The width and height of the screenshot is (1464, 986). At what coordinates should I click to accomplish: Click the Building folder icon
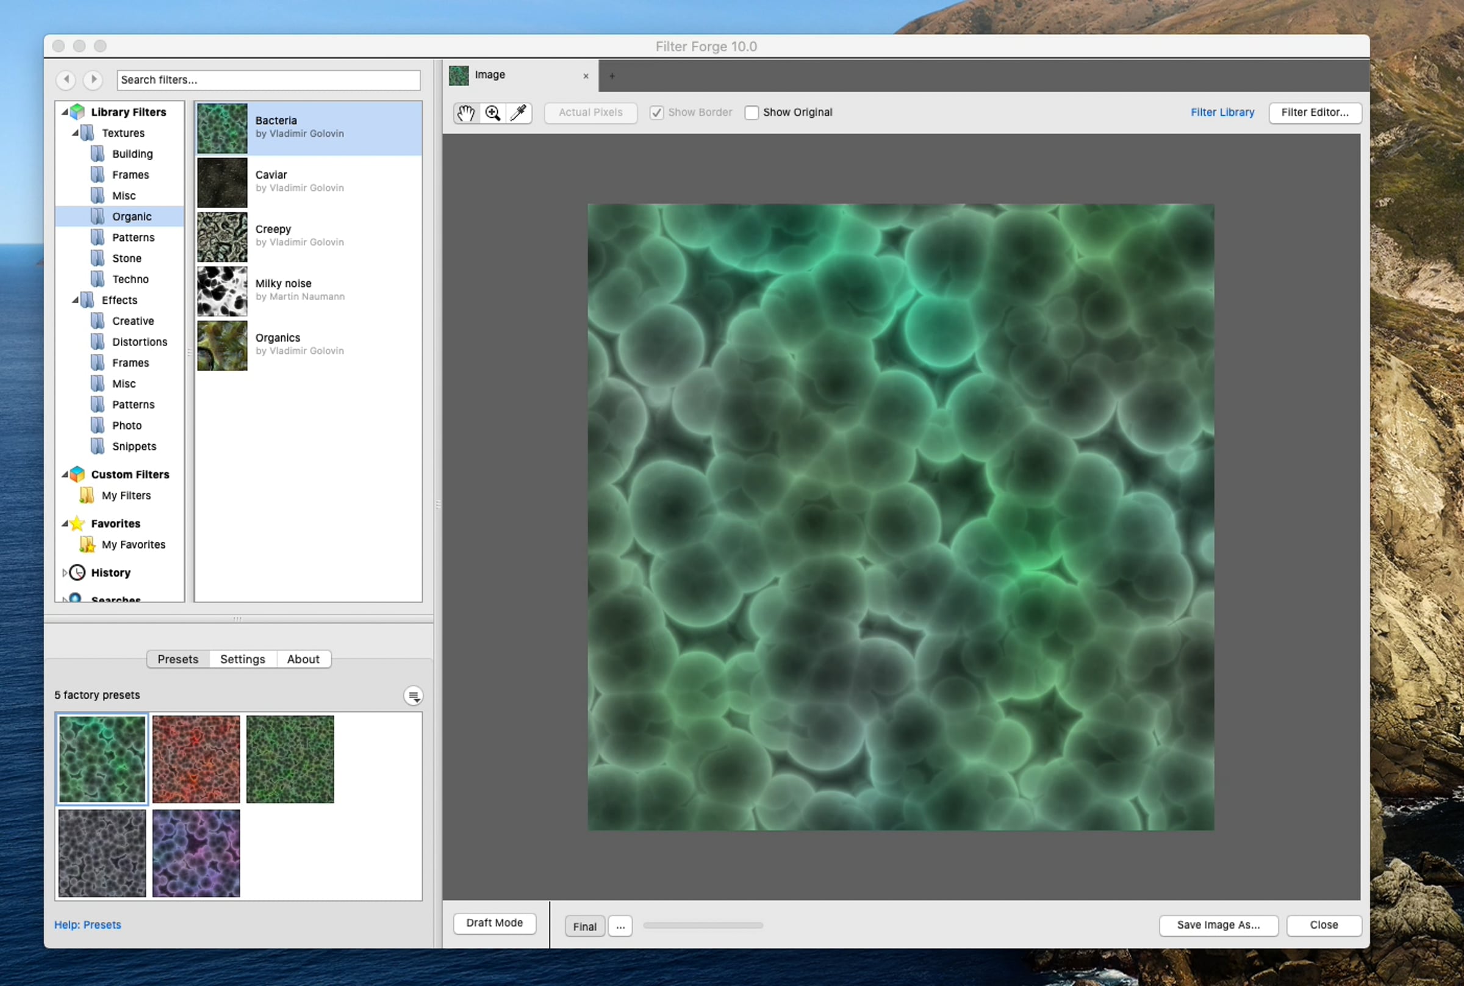click(98, 153)
